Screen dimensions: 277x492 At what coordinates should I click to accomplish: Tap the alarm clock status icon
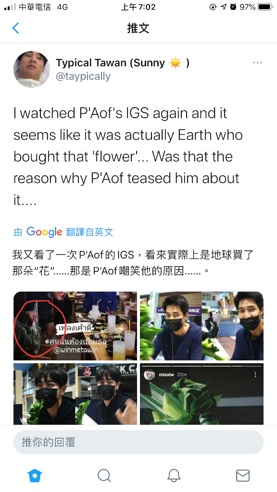click(233, 7)
